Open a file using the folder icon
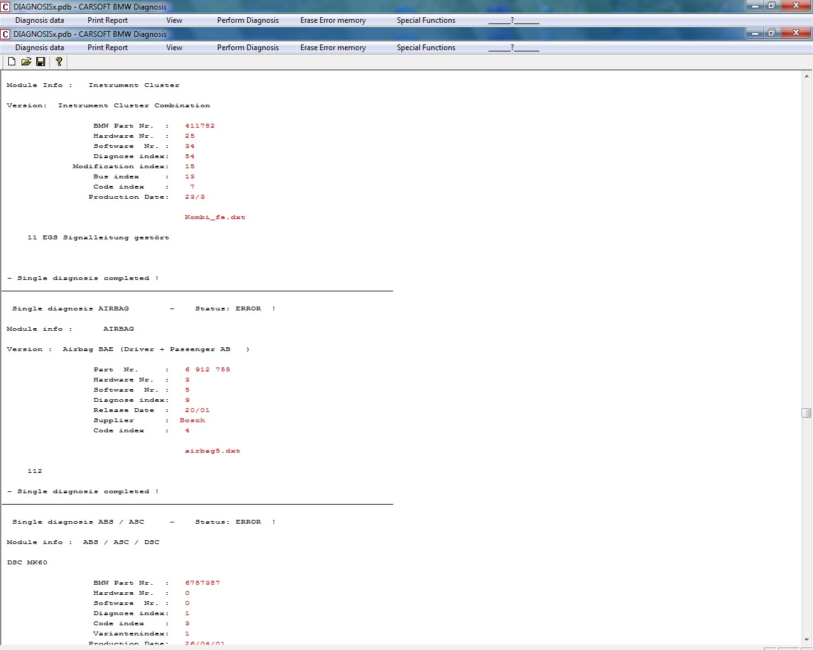This screenshot has height=650, width=813. coord(26,62)
